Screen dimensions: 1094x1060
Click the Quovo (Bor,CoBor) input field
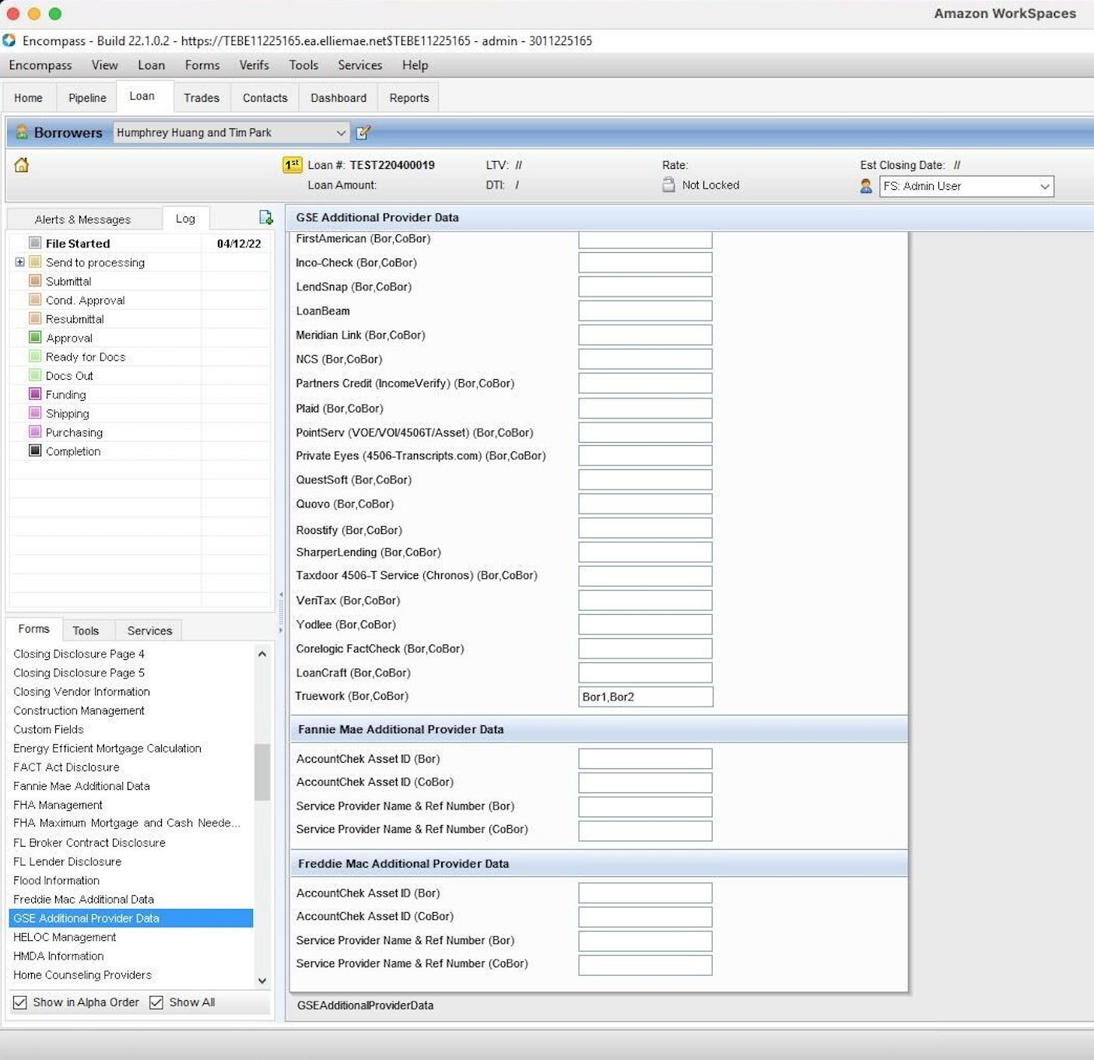[x=645, y=504]
